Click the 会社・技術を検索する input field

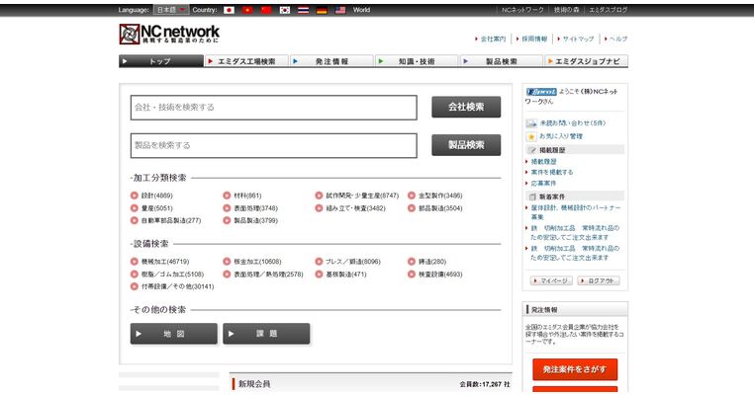click(x=274, y=107)
